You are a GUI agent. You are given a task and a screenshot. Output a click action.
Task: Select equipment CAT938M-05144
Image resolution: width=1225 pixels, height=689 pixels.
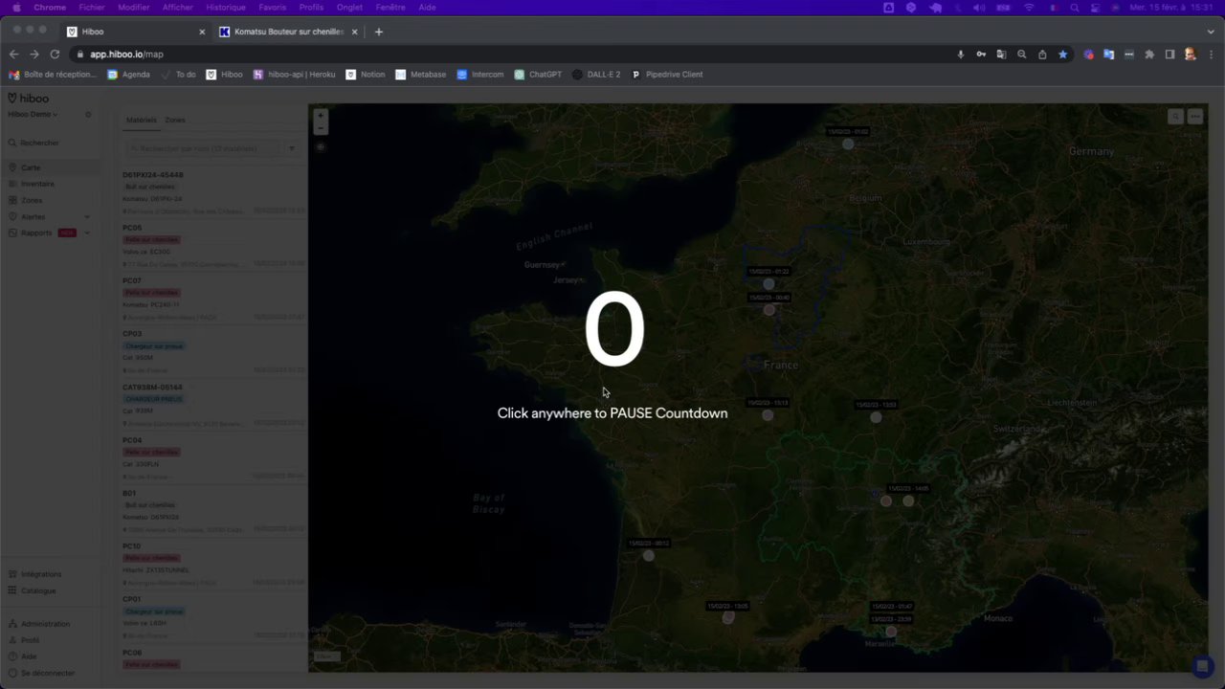[x=213, y=406]
